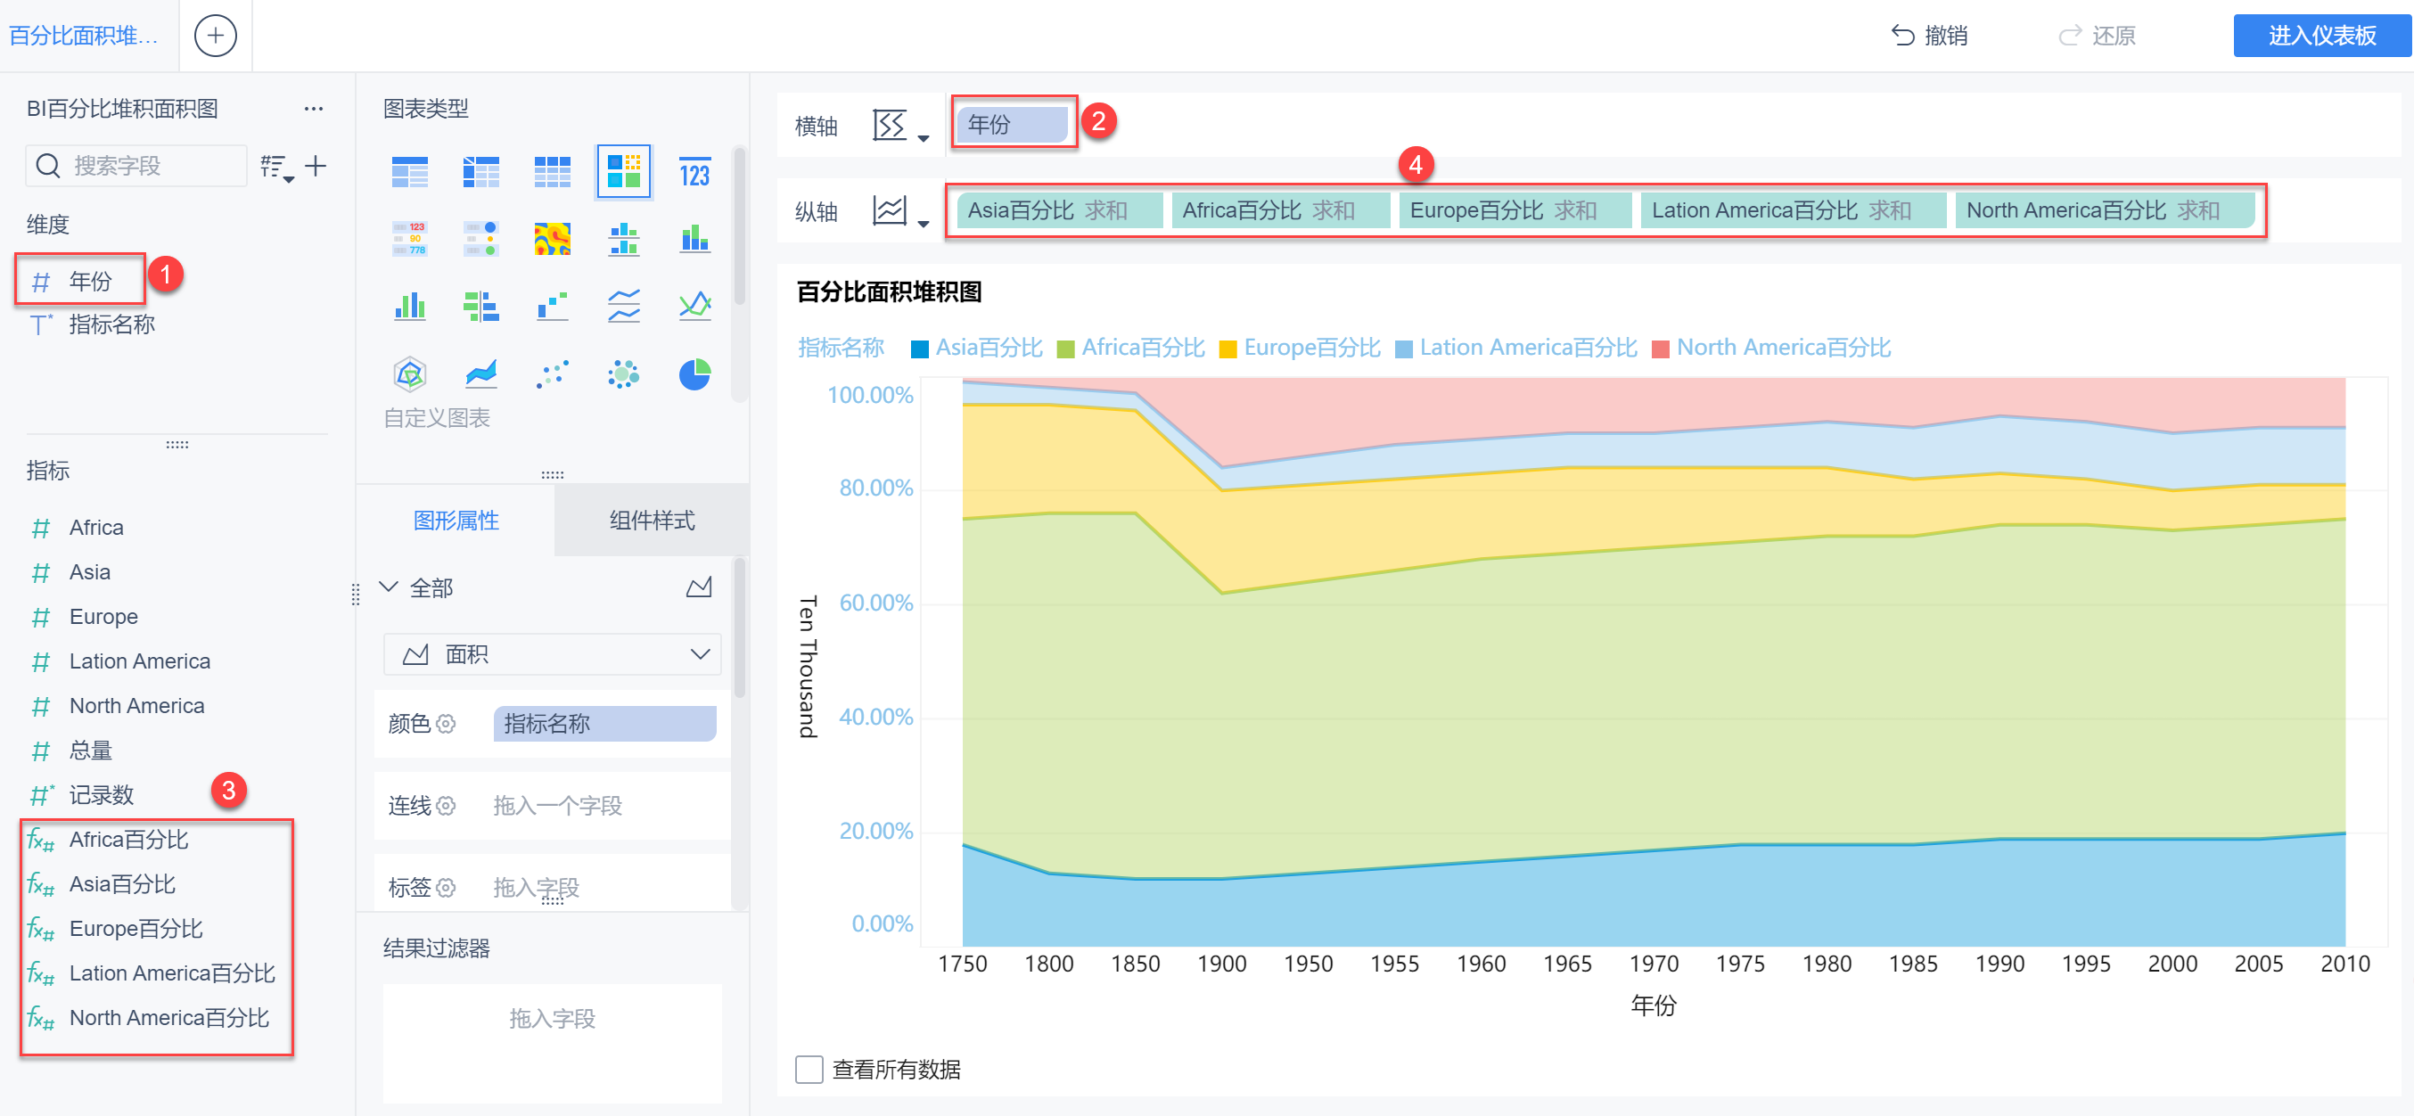Image resolution: width=2414 pixels, height=1116 pixels.
Task: Open the Asia百分比 求和 field pill menu
Action: click(1059, 209)
